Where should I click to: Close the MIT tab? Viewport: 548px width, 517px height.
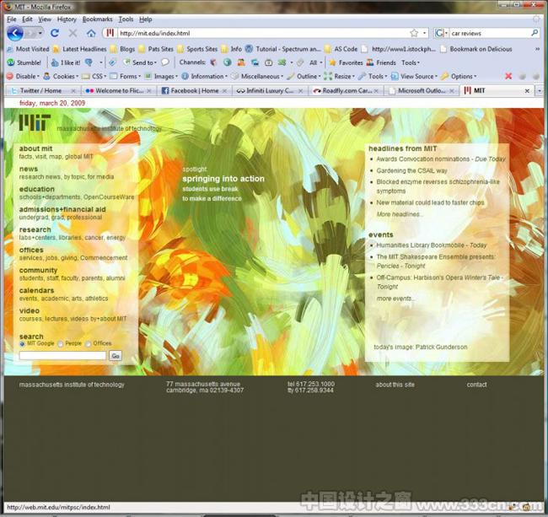tap(527, 91)
